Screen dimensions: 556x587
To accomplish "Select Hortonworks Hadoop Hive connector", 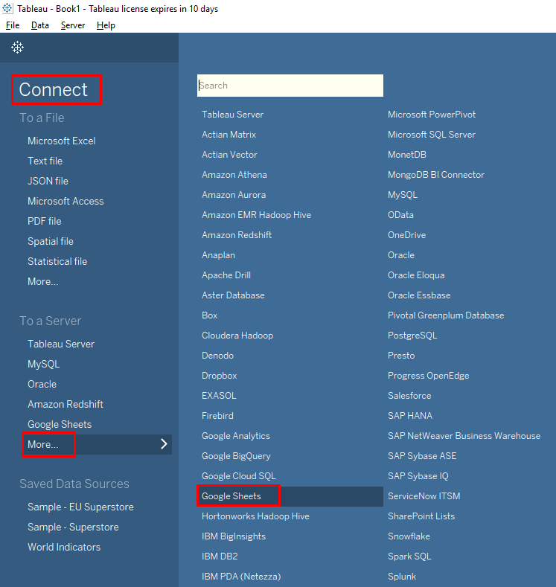I will coord(255,516).
